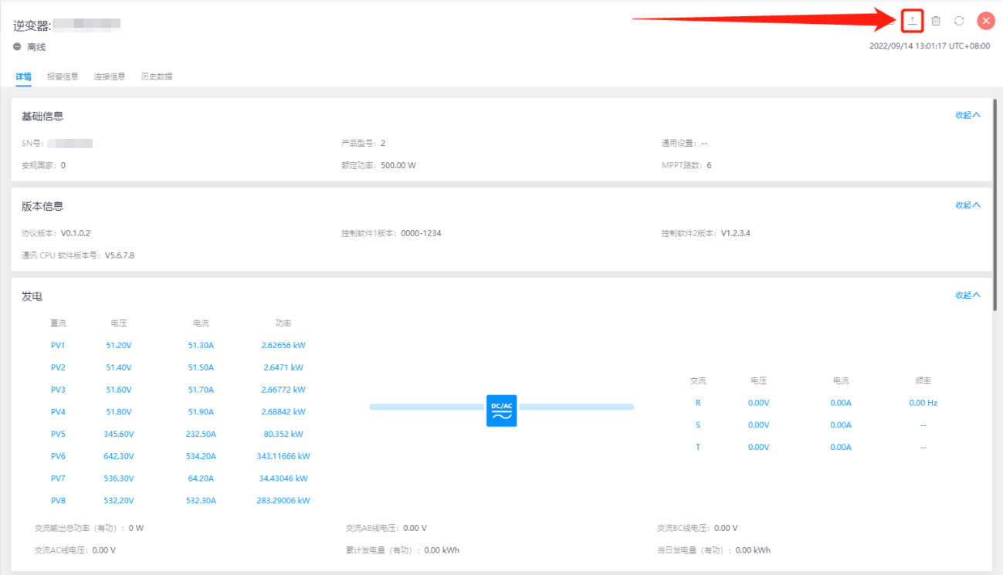
Task: Click the PV1 row label
Action: pos(58,346)
